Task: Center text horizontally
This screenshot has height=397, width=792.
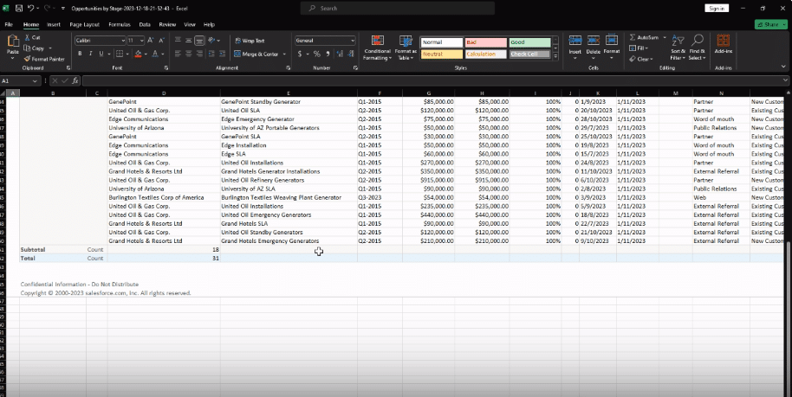Action: tap(188, 54)
